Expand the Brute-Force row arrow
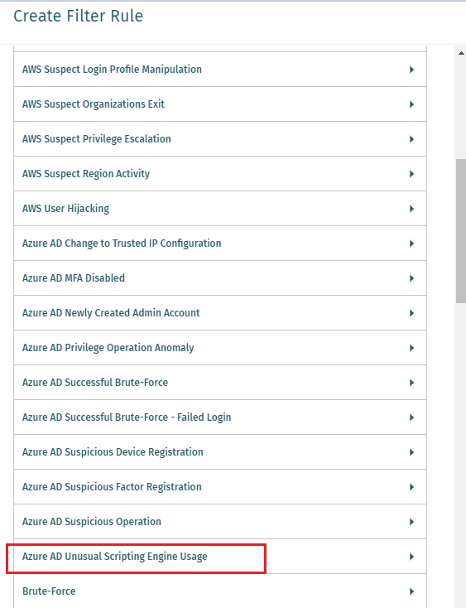This screenshot has width=466, height=608. click(x=411, y=591)
